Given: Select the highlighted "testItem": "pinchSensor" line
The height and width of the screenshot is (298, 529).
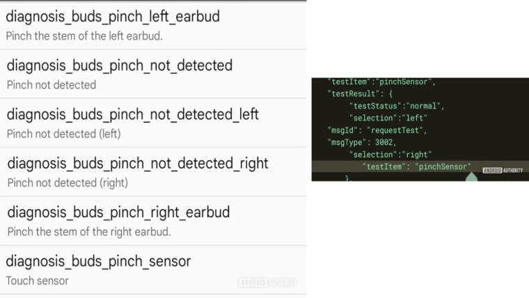Looking at the screenshot, I should pos(416,166).
